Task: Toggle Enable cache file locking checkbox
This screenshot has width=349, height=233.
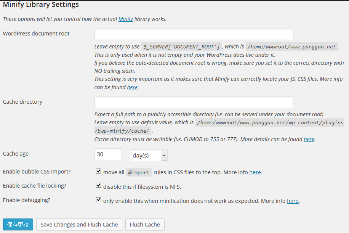Action: pos(98,185)
